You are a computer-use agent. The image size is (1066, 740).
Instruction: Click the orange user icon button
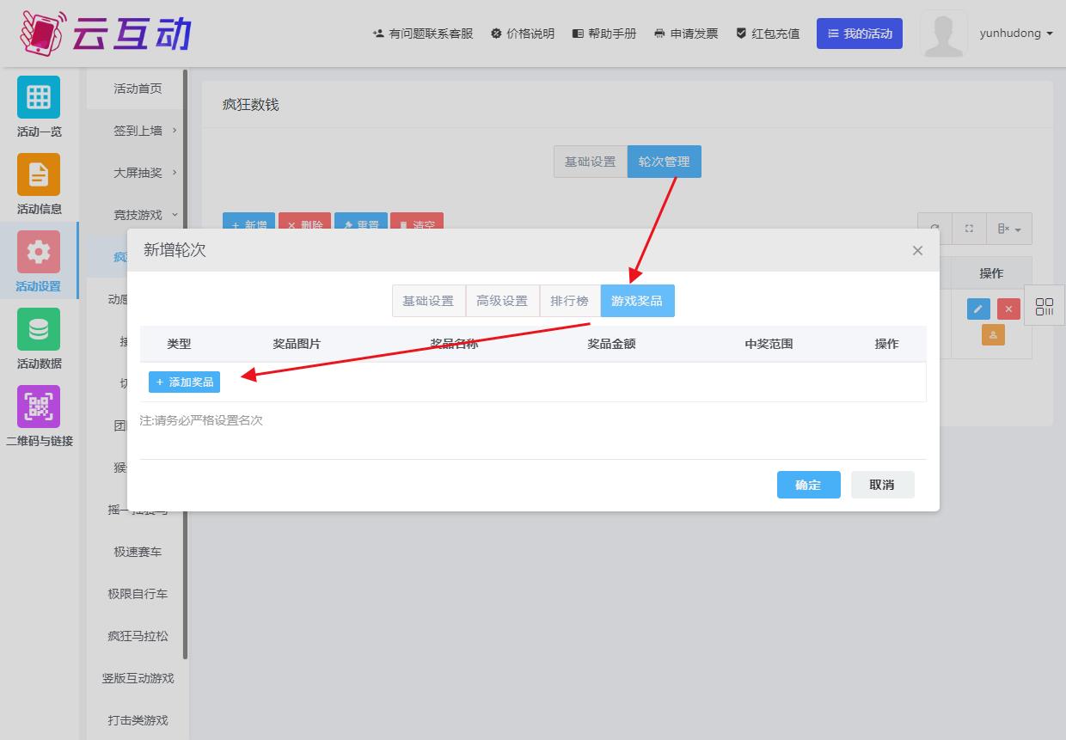pos(993,335)
